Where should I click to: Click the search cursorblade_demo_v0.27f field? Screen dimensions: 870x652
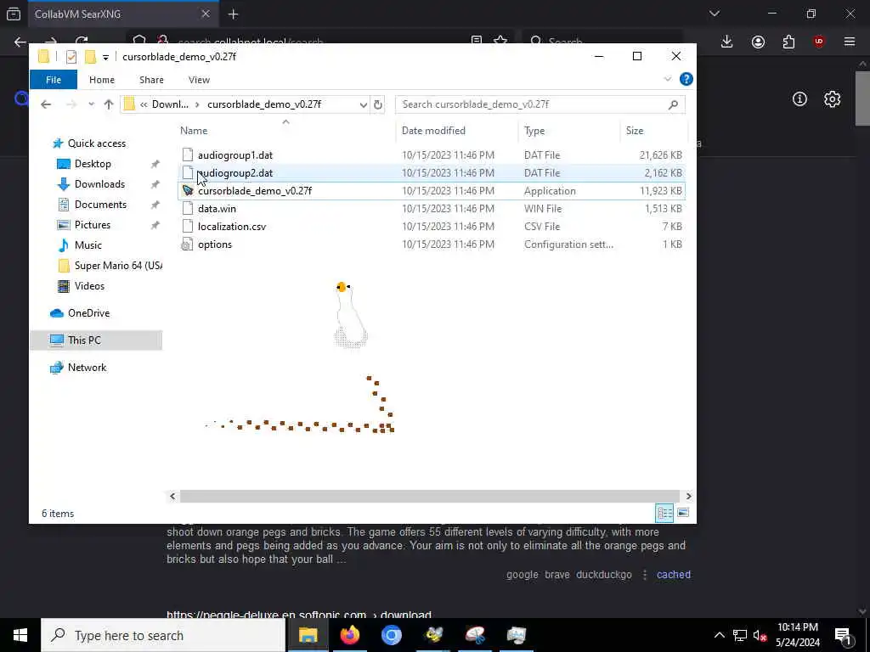(x=540, y=104)
